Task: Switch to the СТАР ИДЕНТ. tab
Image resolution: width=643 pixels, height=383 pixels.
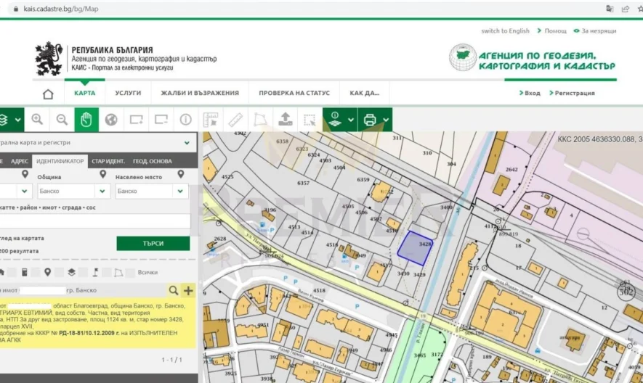Action: pyautogui.click(x=108, y=161)
